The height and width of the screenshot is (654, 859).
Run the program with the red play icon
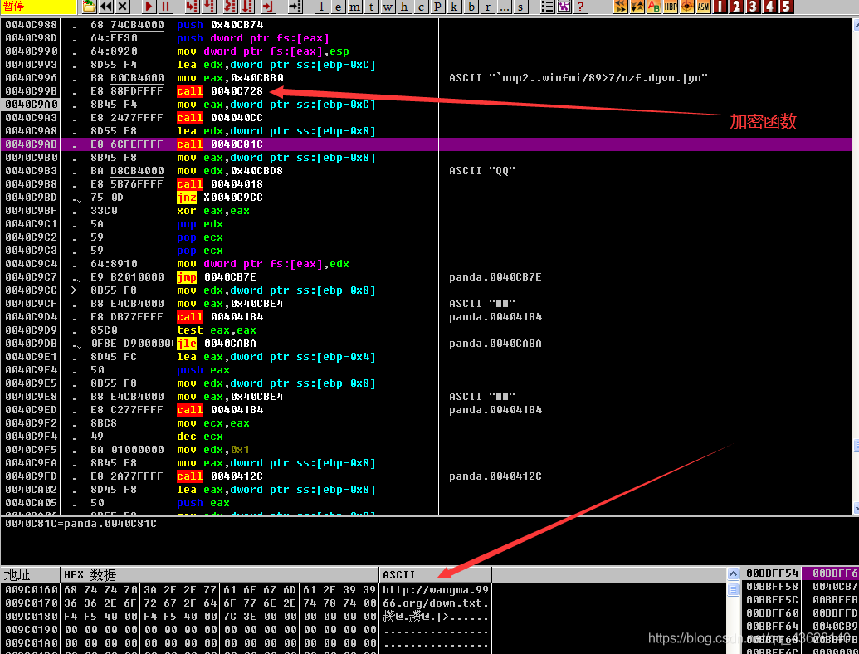[x=149, y=7]
